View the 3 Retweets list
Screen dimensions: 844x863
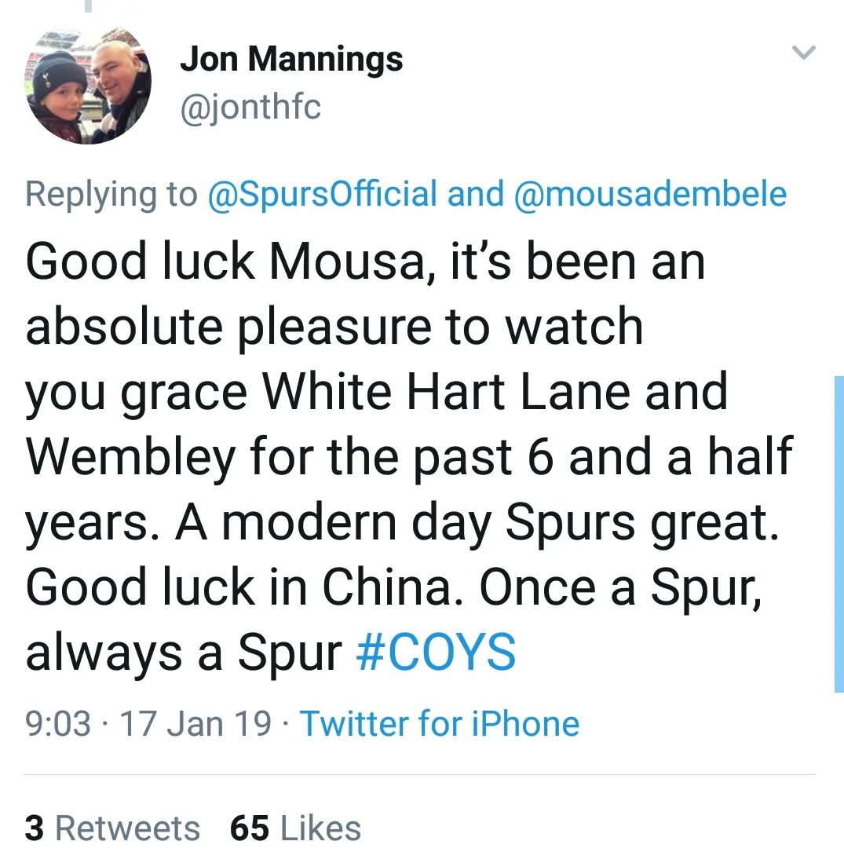pyautogui.click(x=112, y=828)
